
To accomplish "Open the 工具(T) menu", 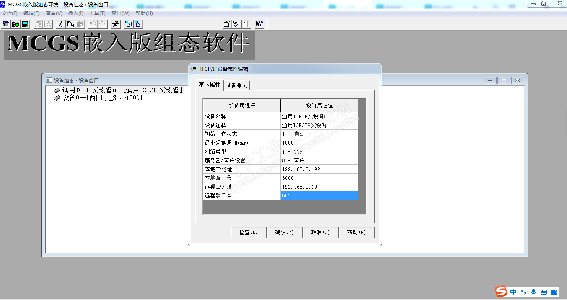I will tap(97, 13).
